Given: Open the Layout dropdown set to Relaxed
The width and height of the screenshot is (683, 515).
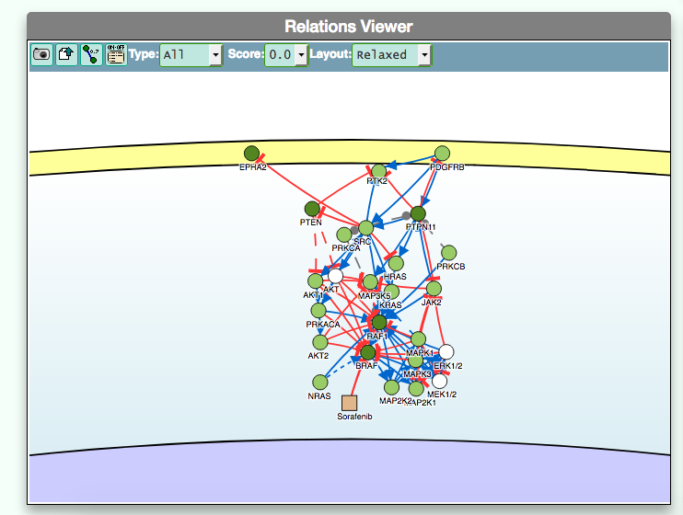Looking at the screenshot, I should click(391, 55).
